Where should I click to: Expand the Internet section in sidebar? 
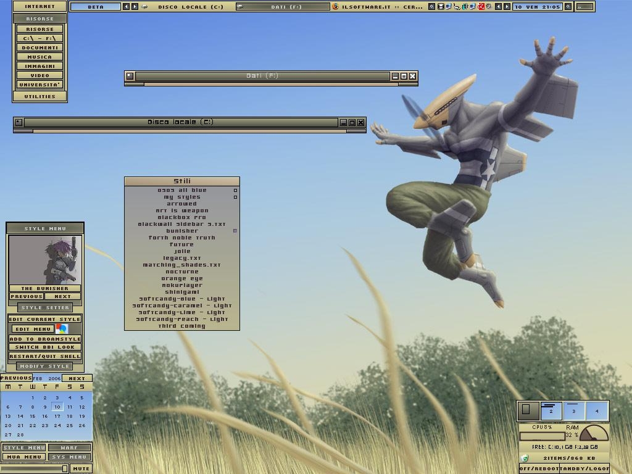(x=39, y=6)
